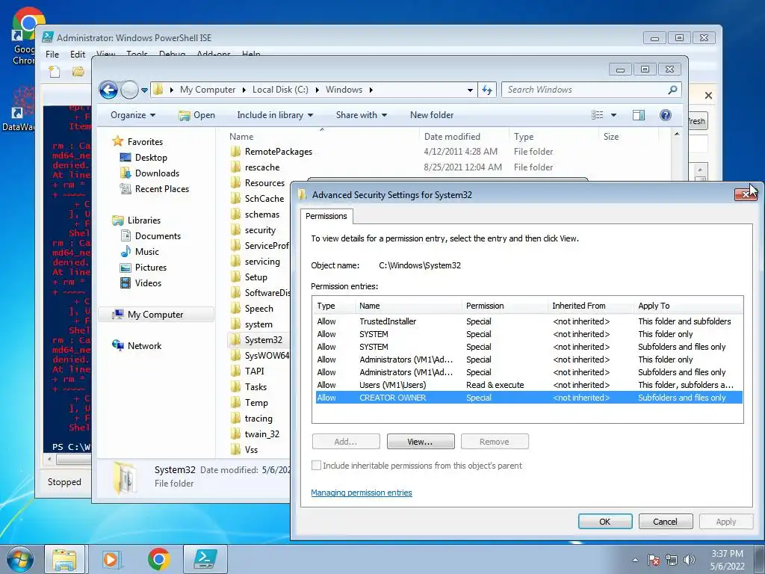Click the New script icon in PowerShell ISE
Image resolution: width=765 pixels, height=574 pixels.
coord(54,72)
